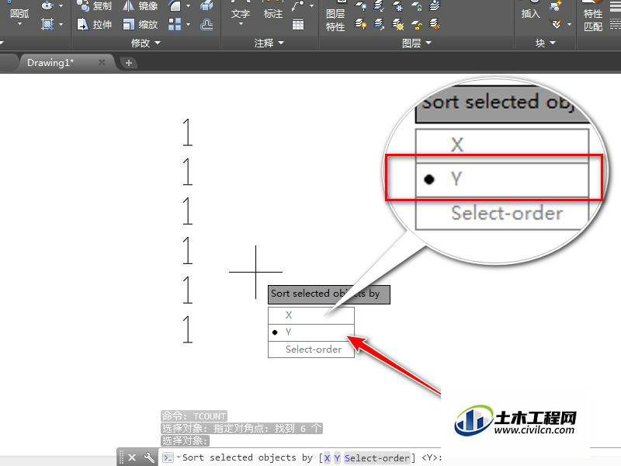
Task: Open the Fillet dropdown arrow
Action: pos(188,5)
